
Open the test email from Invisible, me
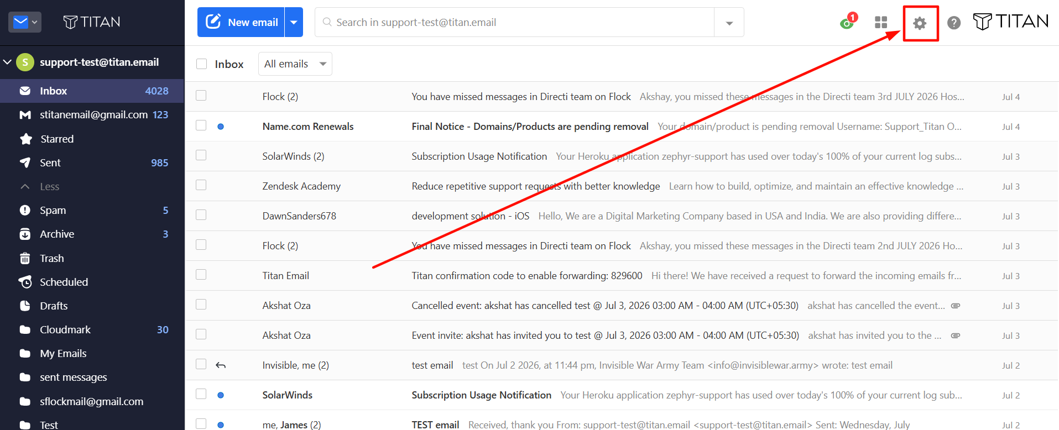(622, 365)
